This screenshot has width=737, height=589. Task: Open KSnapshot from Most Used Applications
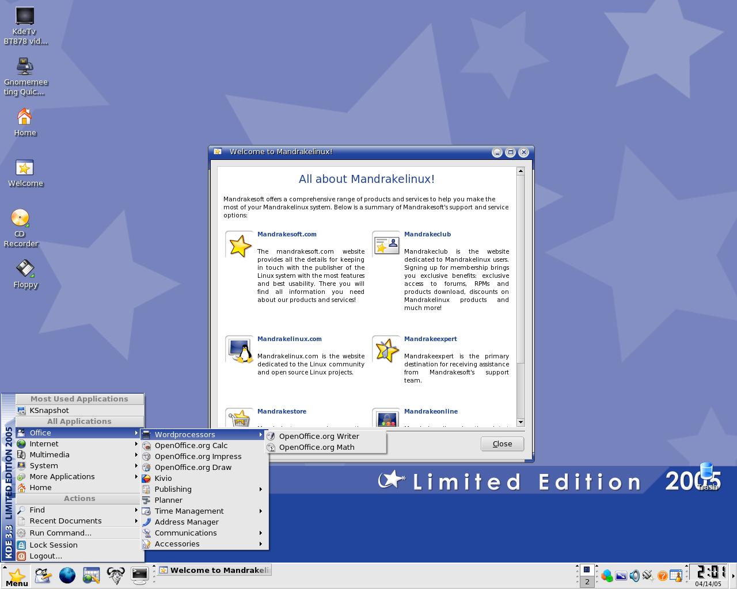pyautogui.click(x=79, y=410)
